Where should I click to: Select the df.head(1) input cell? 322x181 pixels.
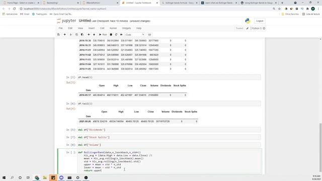click(x=169, y=77)
